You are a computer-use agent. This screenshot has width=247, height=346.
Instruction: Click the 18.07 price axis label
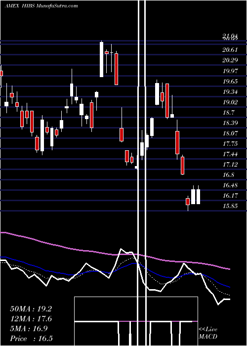[230, 133]
